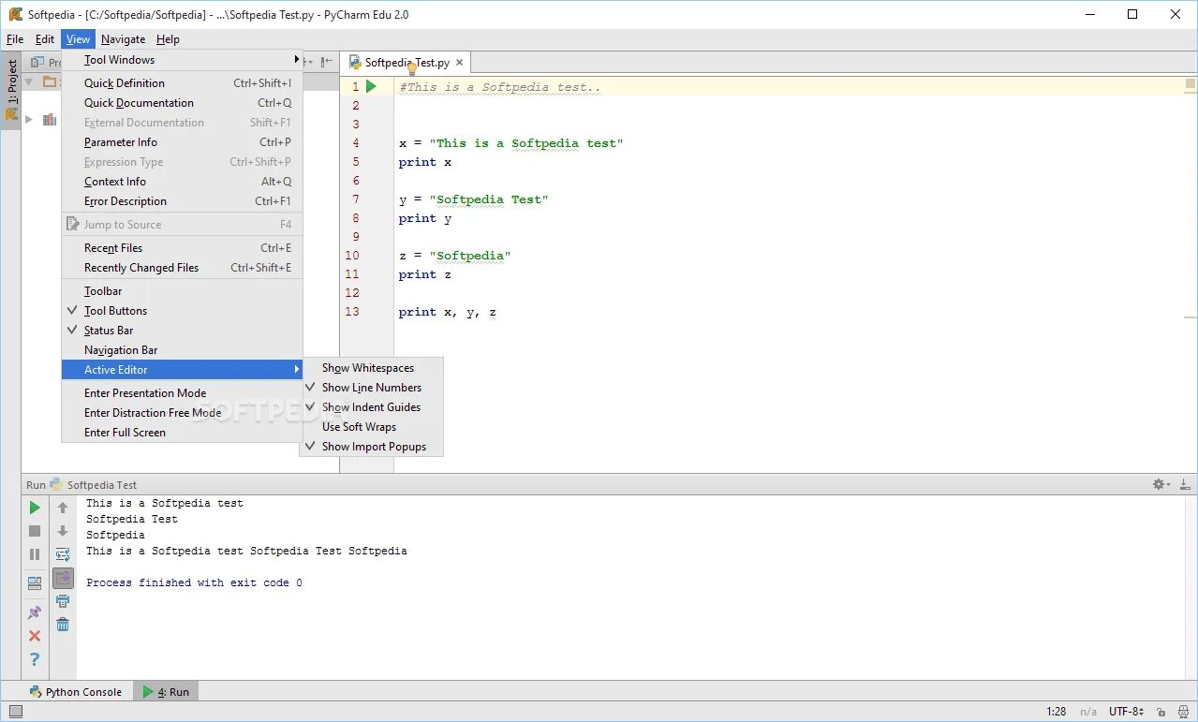The height and width of the screenshot is (722, 1198).
Task: Open the File menu
Action: pos(15,39)
